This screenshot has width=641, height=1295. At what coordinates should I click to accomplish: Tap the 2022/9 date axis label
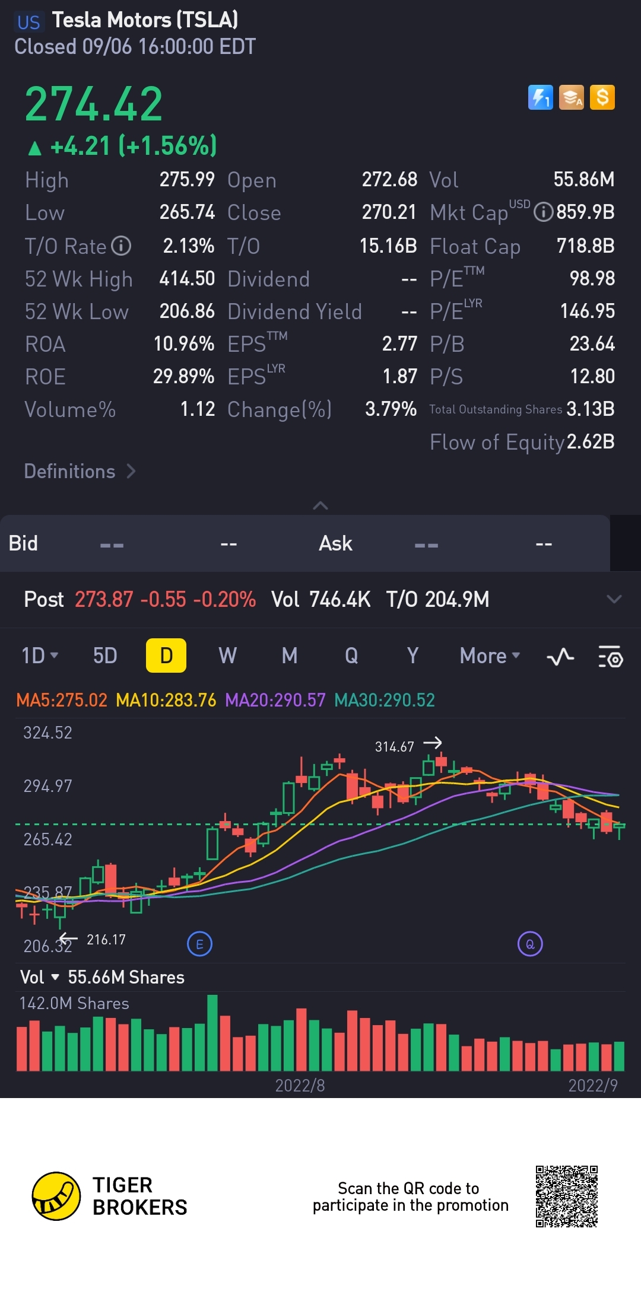point(593,1085)
